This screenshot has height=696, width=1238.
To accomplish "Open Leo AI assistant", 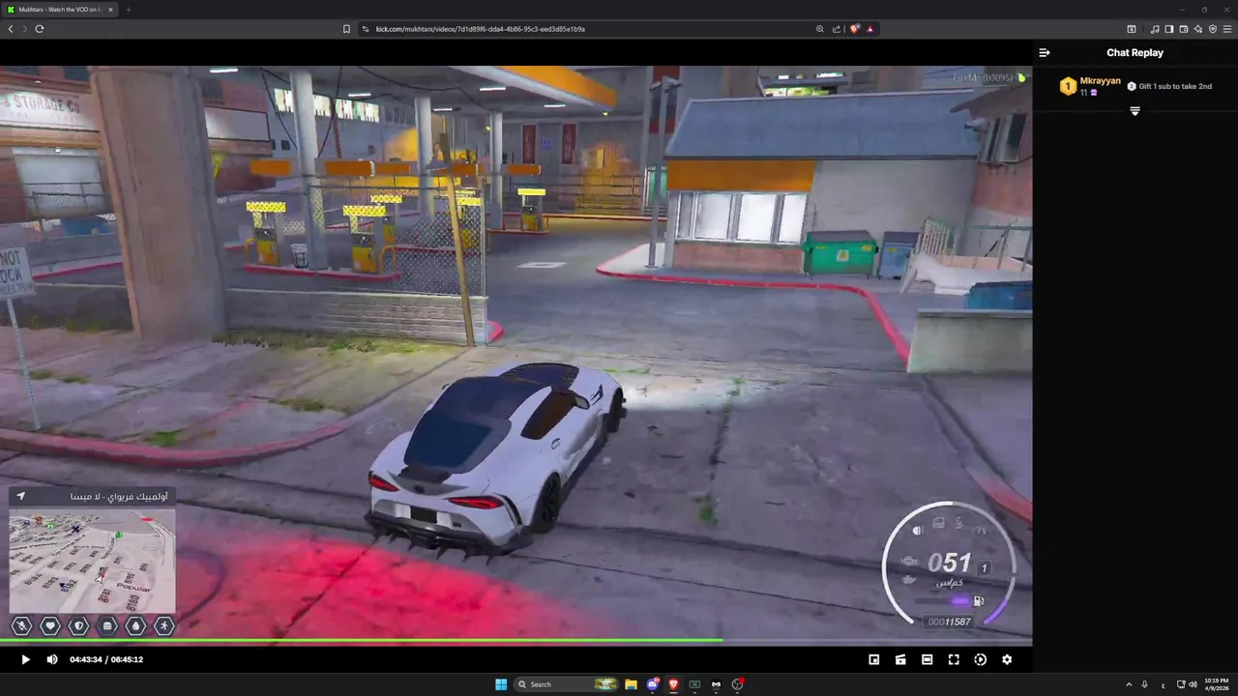I will [x=1198, y=29].
